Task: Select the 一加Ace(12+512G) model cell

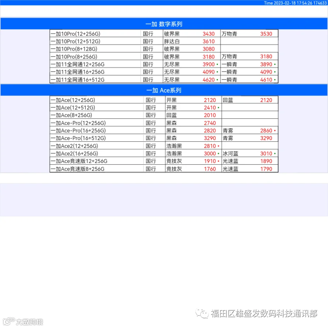Action: click(x=97, y=108)
